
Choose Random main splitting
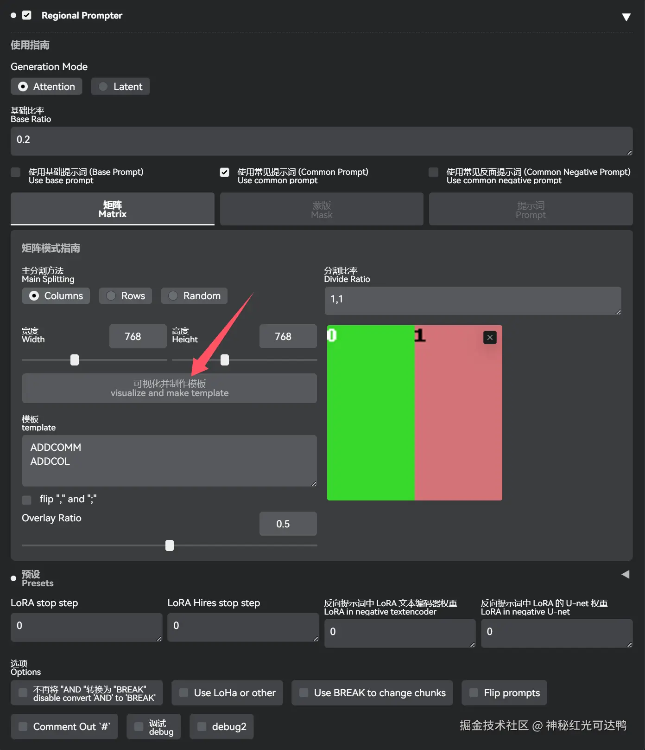pos(194,296)
